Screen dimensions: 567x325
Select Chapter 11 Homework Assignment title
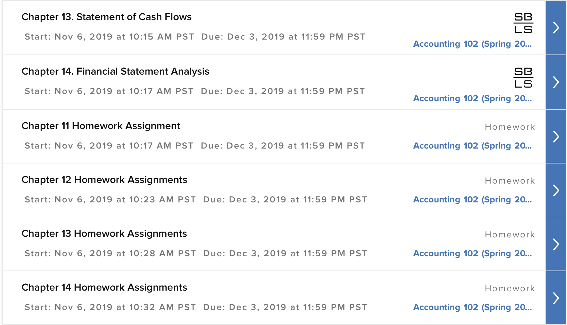pos(101,126)
